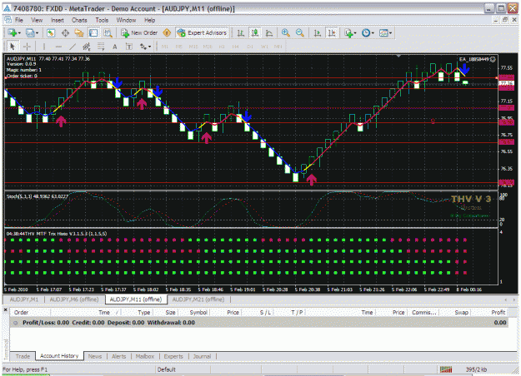The image size is (521, 376).
Task: Open the Charts menu
Action: 79,20
